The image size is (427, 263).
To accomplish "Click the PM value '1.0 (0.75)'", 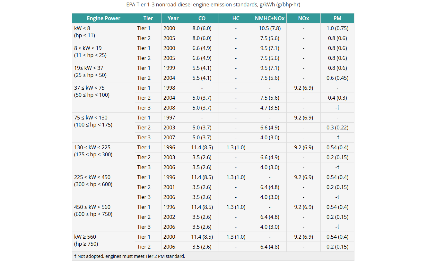I will click(x=337, y=28).
